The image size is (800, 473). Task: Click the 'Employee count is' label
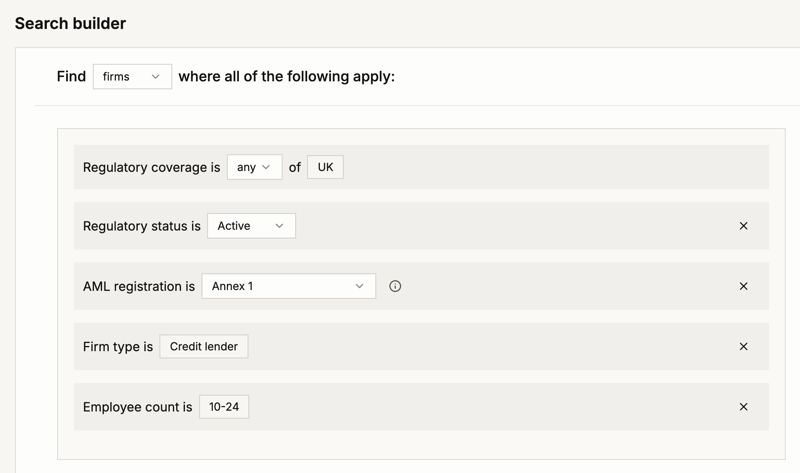(x=137, y=407)
